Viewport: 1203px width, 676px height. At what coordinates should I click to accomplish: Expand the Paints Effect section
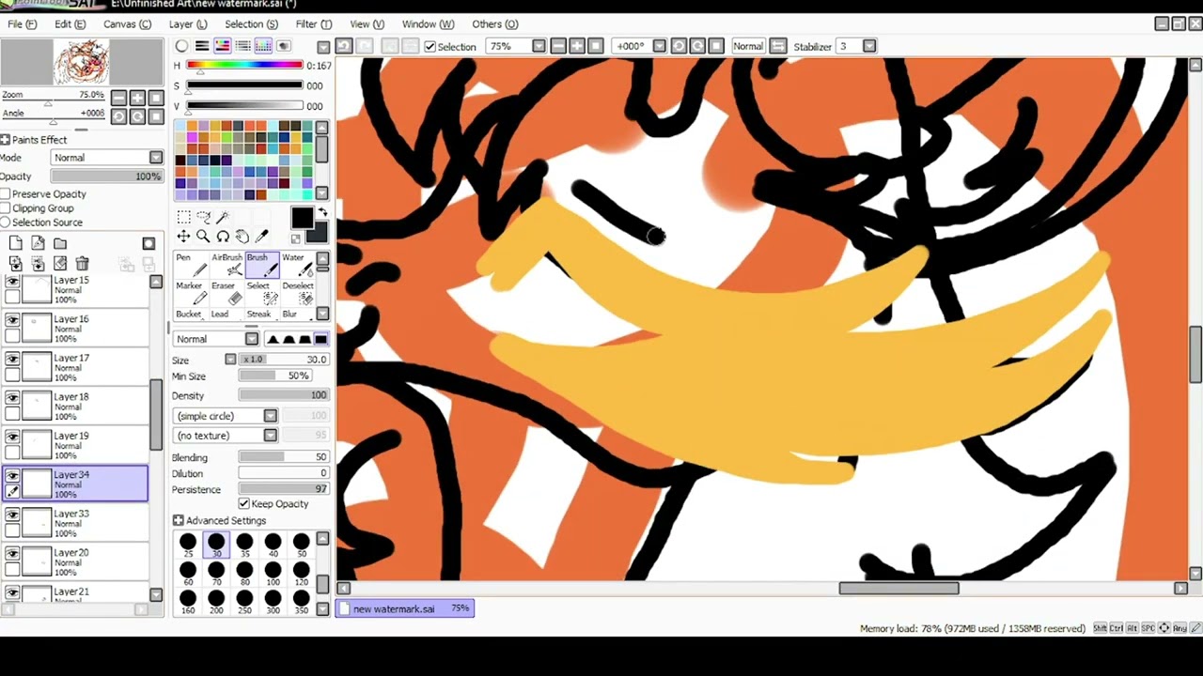(5, 140)
